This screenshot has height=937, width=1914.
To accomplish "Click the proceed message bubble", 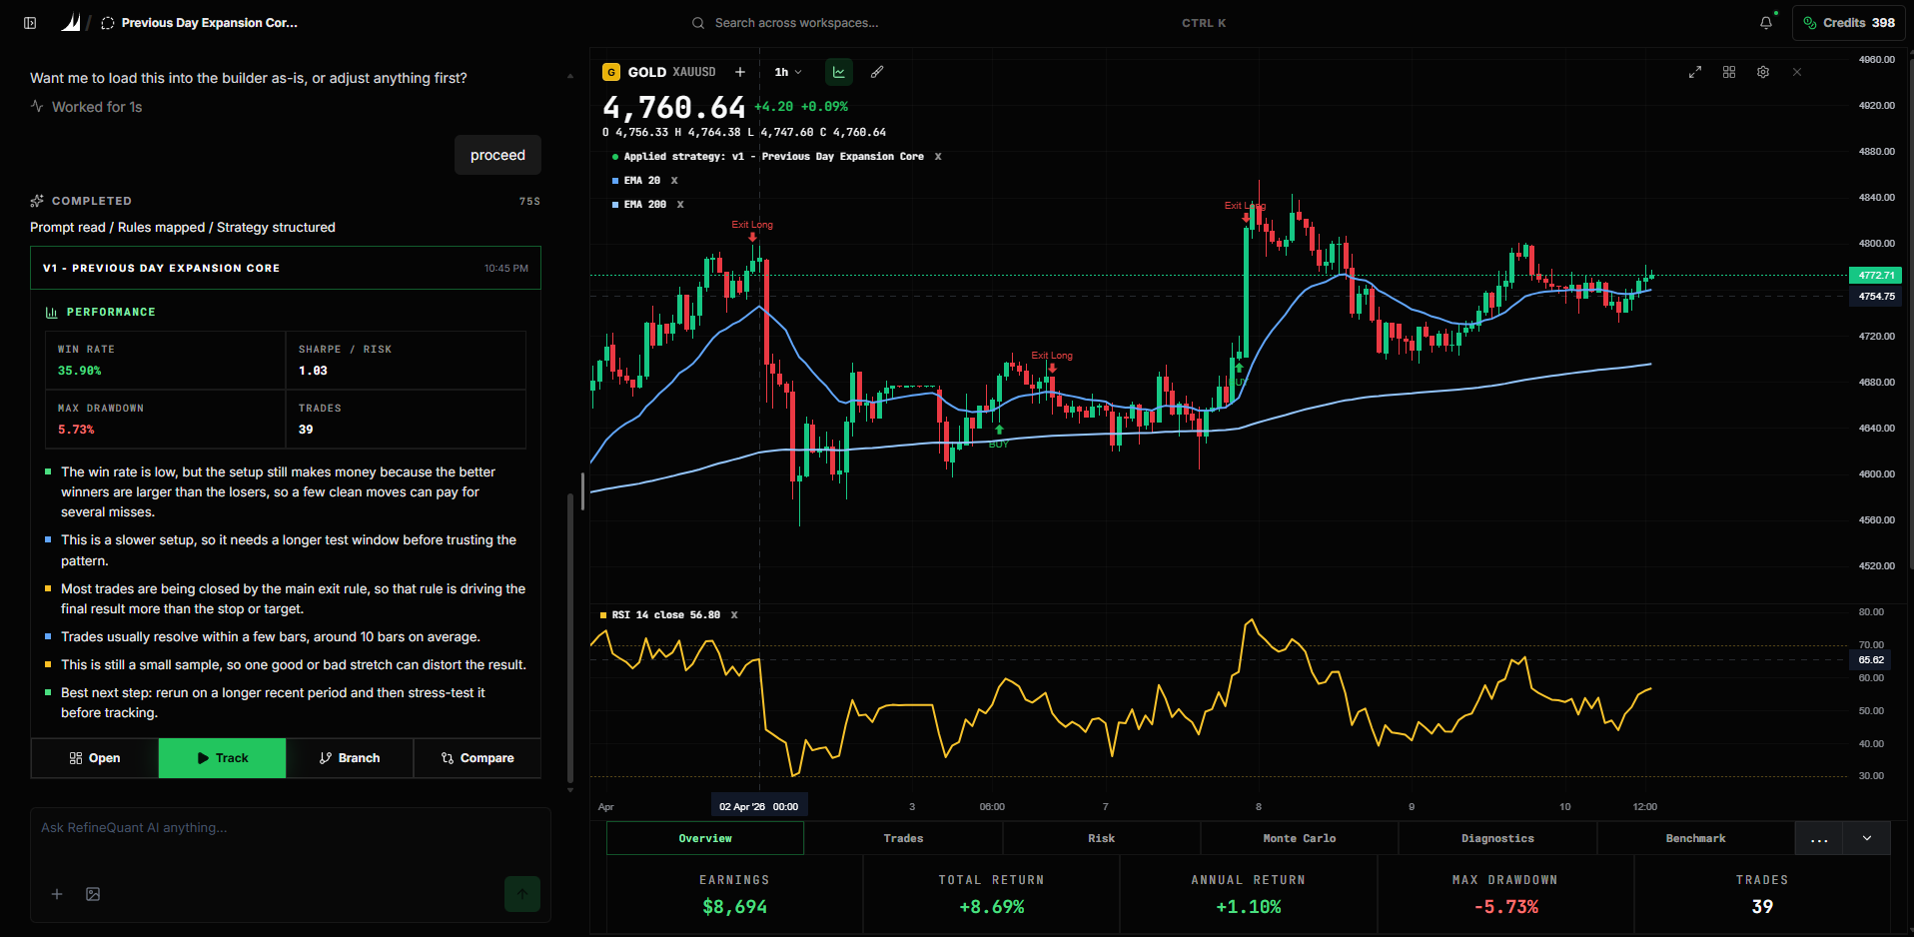I will pyautogui.click(x=497, y=155).
